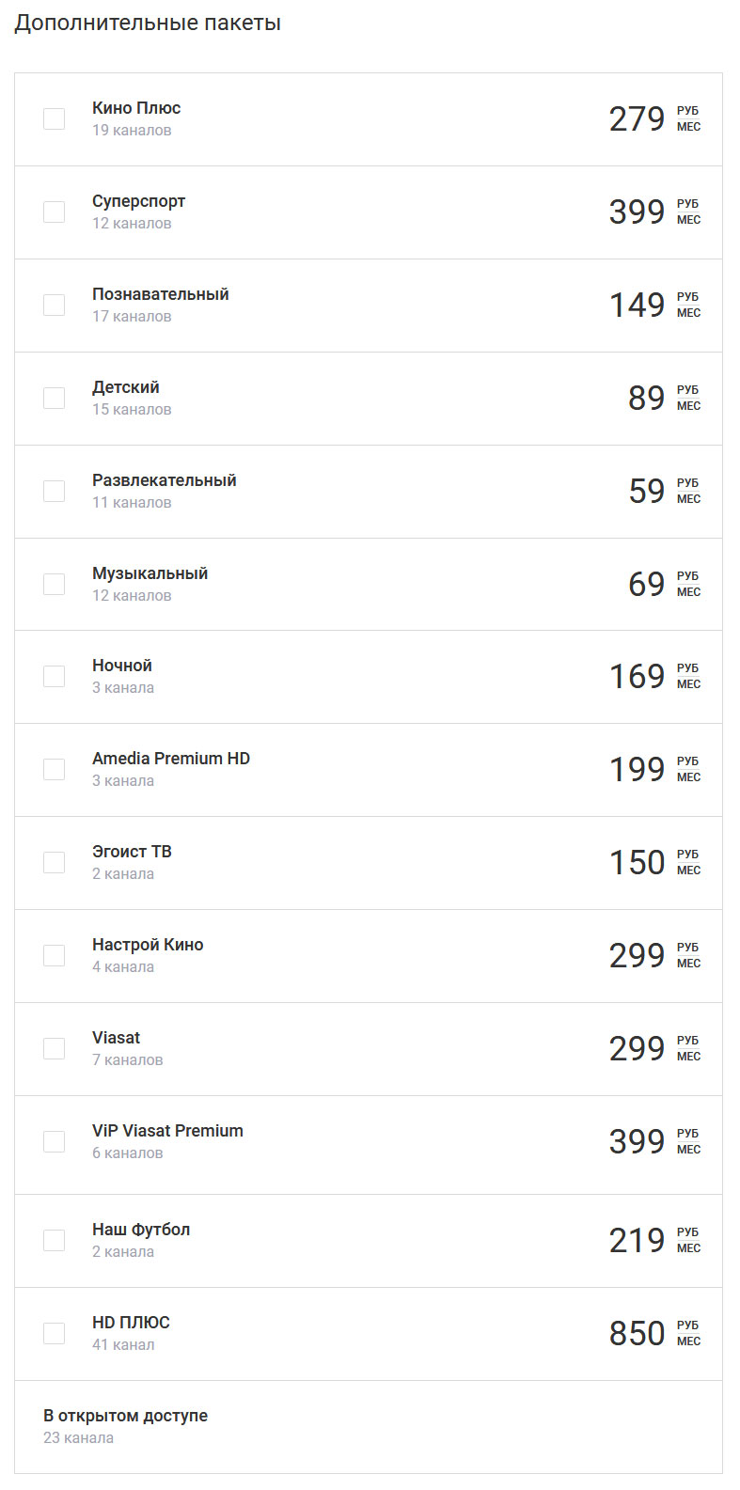The image size is (740, 1490).
Task: Enable the Настрой Кино checkbox
Action: click(55, 955)
